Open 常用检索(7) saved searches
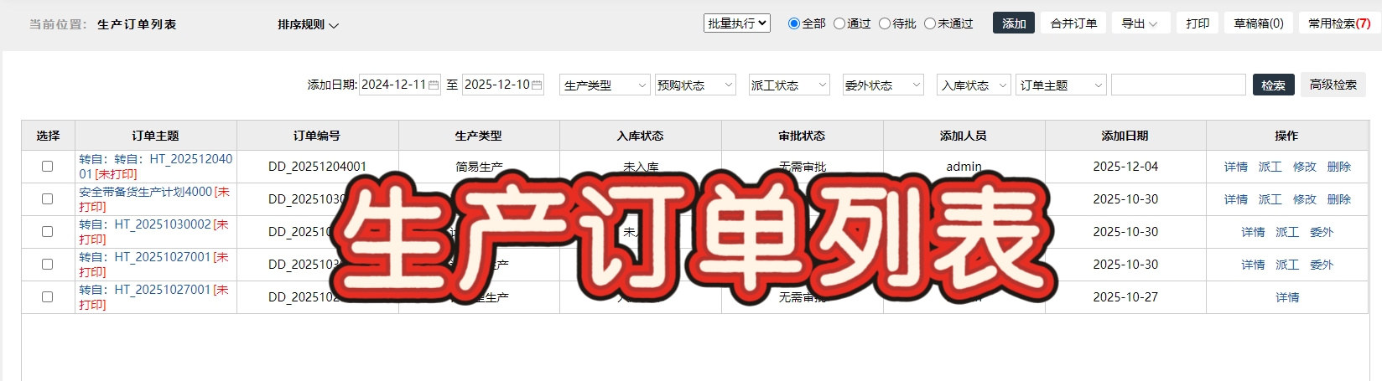1382x381 pixels. point(1339,23)
